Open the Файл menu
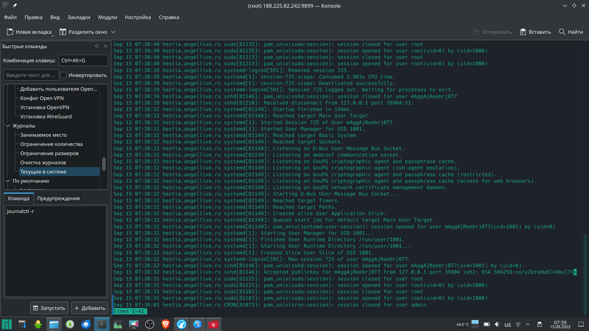This screenshot has height=331, width=589. (x=10, y=17)
